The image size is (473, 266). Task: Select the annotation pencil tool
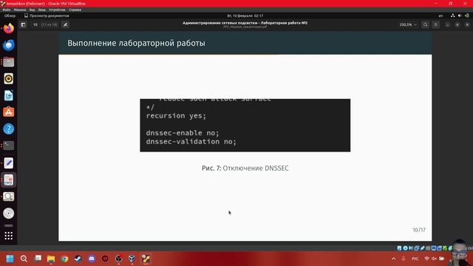(x=65, y=24)
